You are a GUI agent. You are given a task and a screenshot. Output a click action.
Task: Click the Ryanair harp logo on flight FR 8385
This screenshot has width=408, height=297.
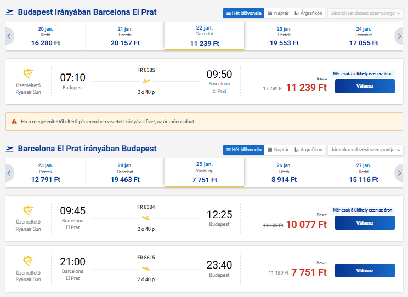click(x=29, y=75)
